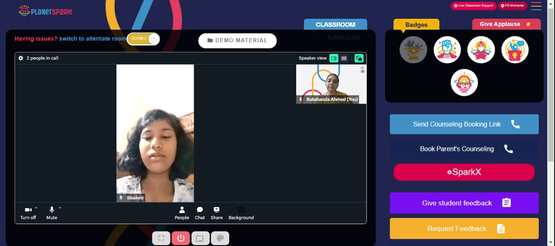Start screen Share
This screenshot has width=555, height=246.
216,213
